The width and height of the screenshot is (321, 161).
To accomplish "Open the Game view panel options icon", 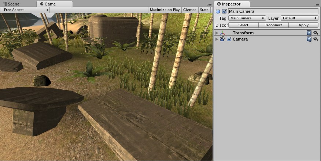I will (209, 5).
